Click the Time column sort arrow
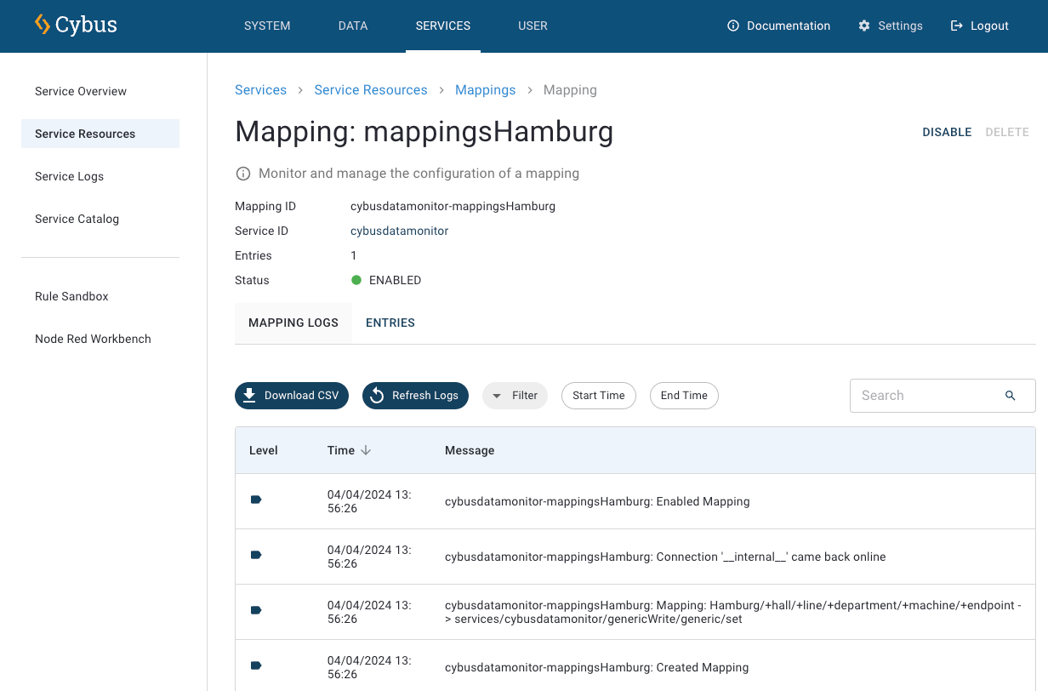1048x691 pixels. [x=366, y=450]
